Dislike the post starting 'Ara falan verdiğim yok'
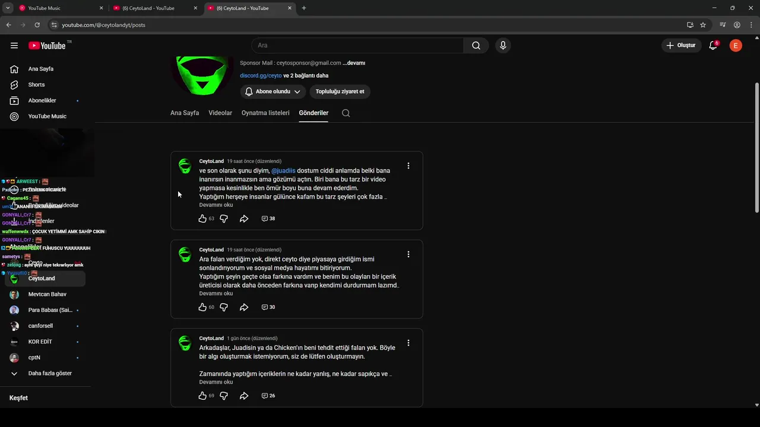Screen dimensions: 760x427 click(x=224, y=307)
